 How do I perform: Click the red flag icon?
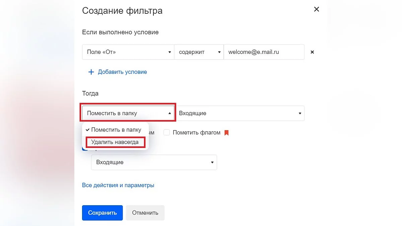click(x=226, y=133)
